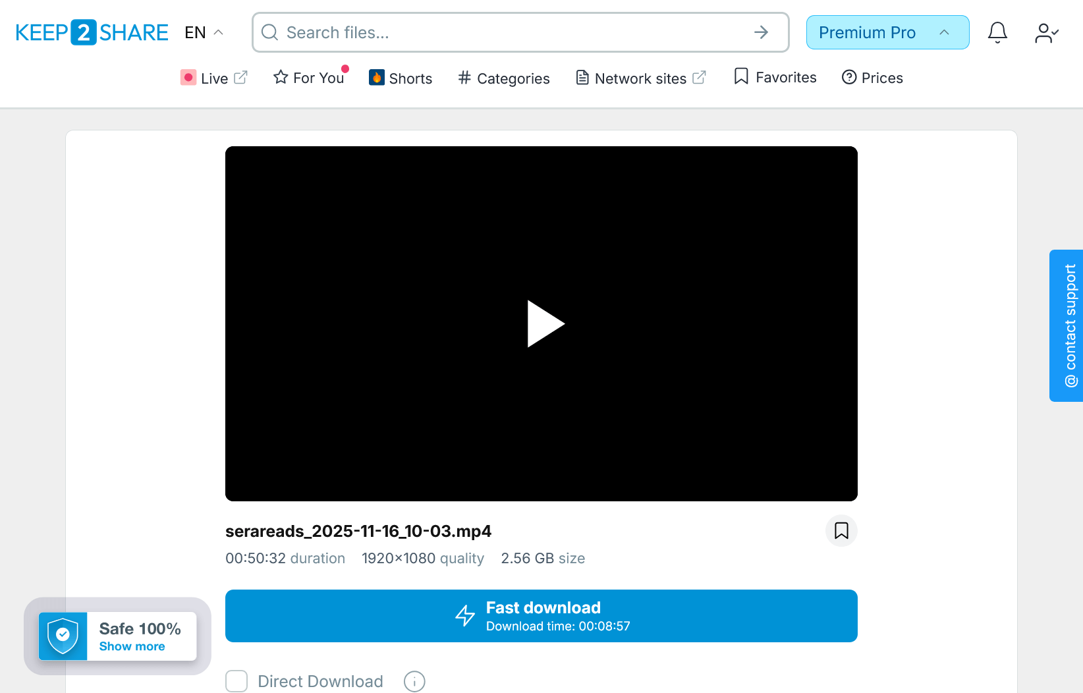
Task: Click the user account icon
Action: tap(1046, 32)
